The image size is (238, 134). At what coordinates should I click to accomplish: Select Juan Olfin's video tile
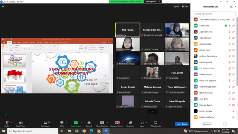128,101
